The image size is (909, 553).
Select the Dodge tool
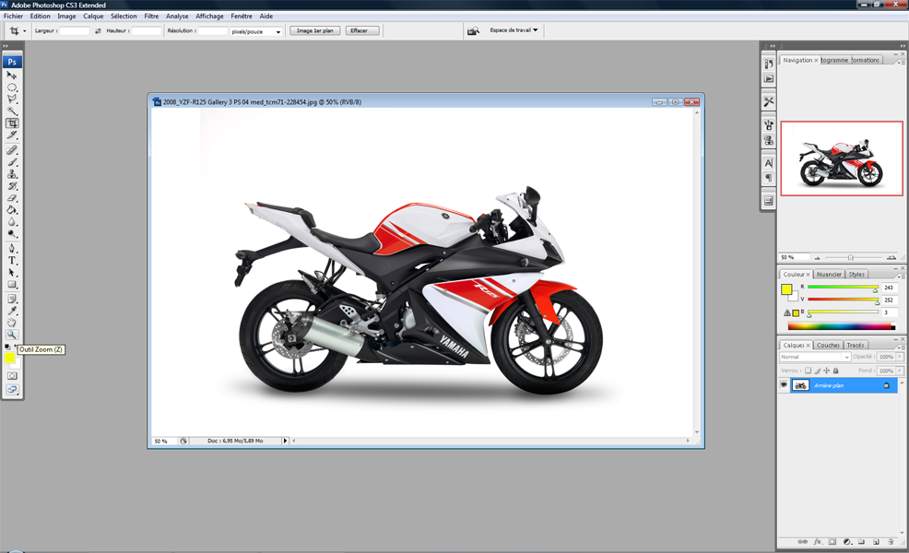pos(12,234)
